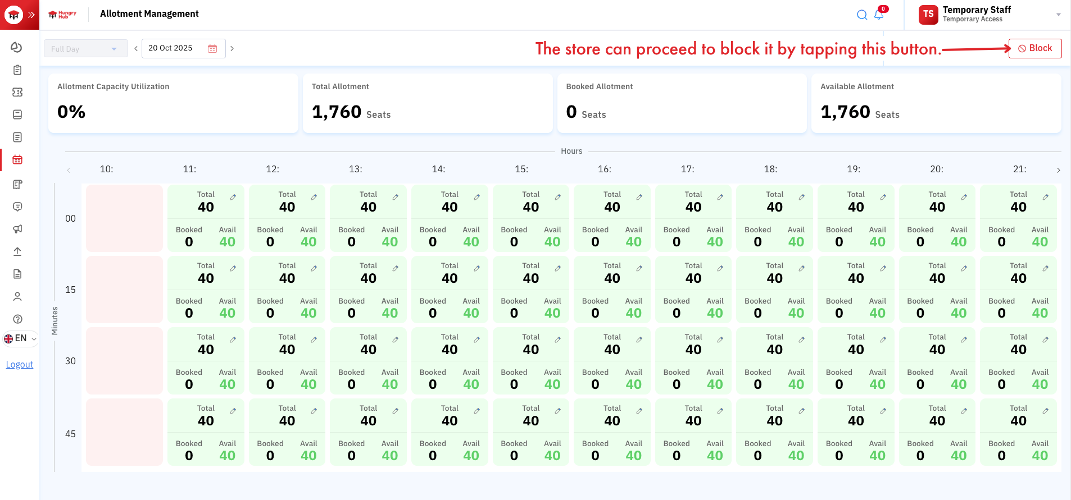Click the Logout link
The height and width of the screenshot is (500, 1071).
pos(20,364)
